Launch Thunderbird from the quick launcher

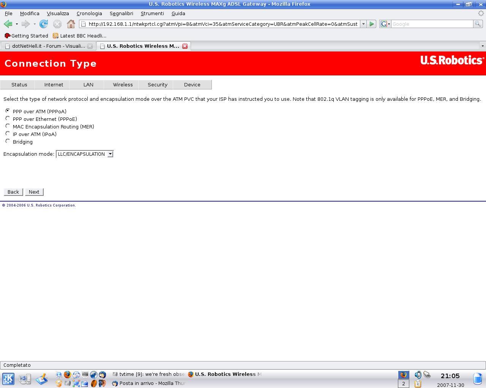pos(102,374)
